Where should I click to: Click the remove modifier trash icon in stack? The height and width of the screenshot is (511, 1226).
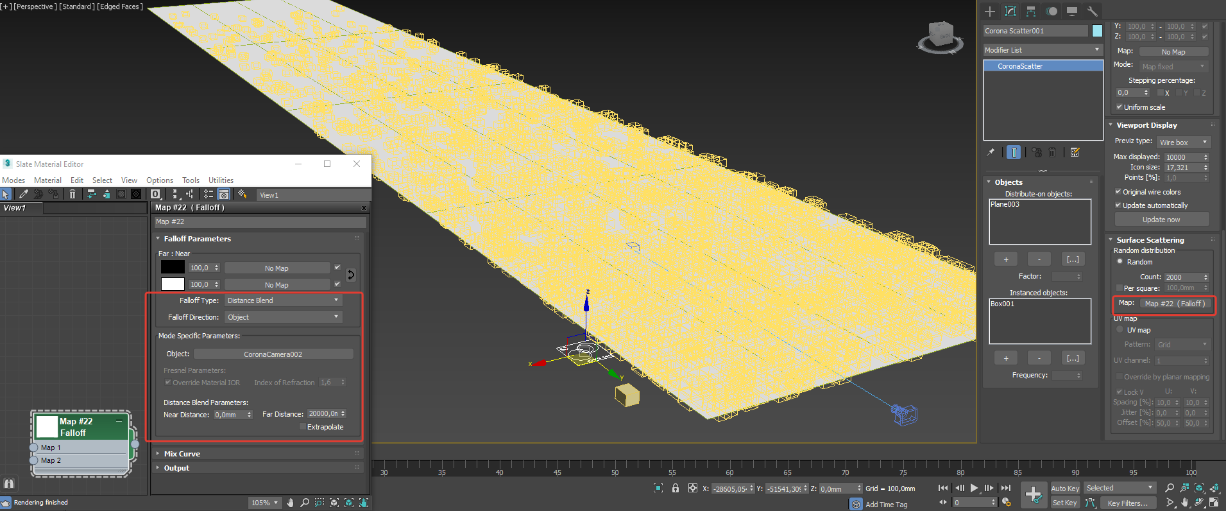click(1052, 152)
